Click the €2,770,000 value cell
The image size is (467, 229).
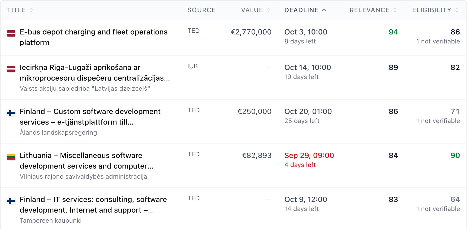pyautogui.click(x=251, y=32)
